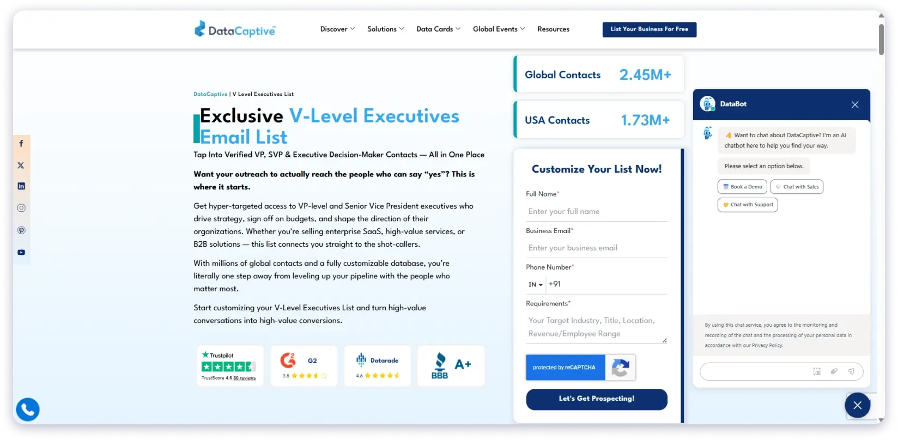Expand the Data Cards menu
Image resolution: width=898 pixels, height=440 pixels.
pyautogui.click(x=438, y=29)
